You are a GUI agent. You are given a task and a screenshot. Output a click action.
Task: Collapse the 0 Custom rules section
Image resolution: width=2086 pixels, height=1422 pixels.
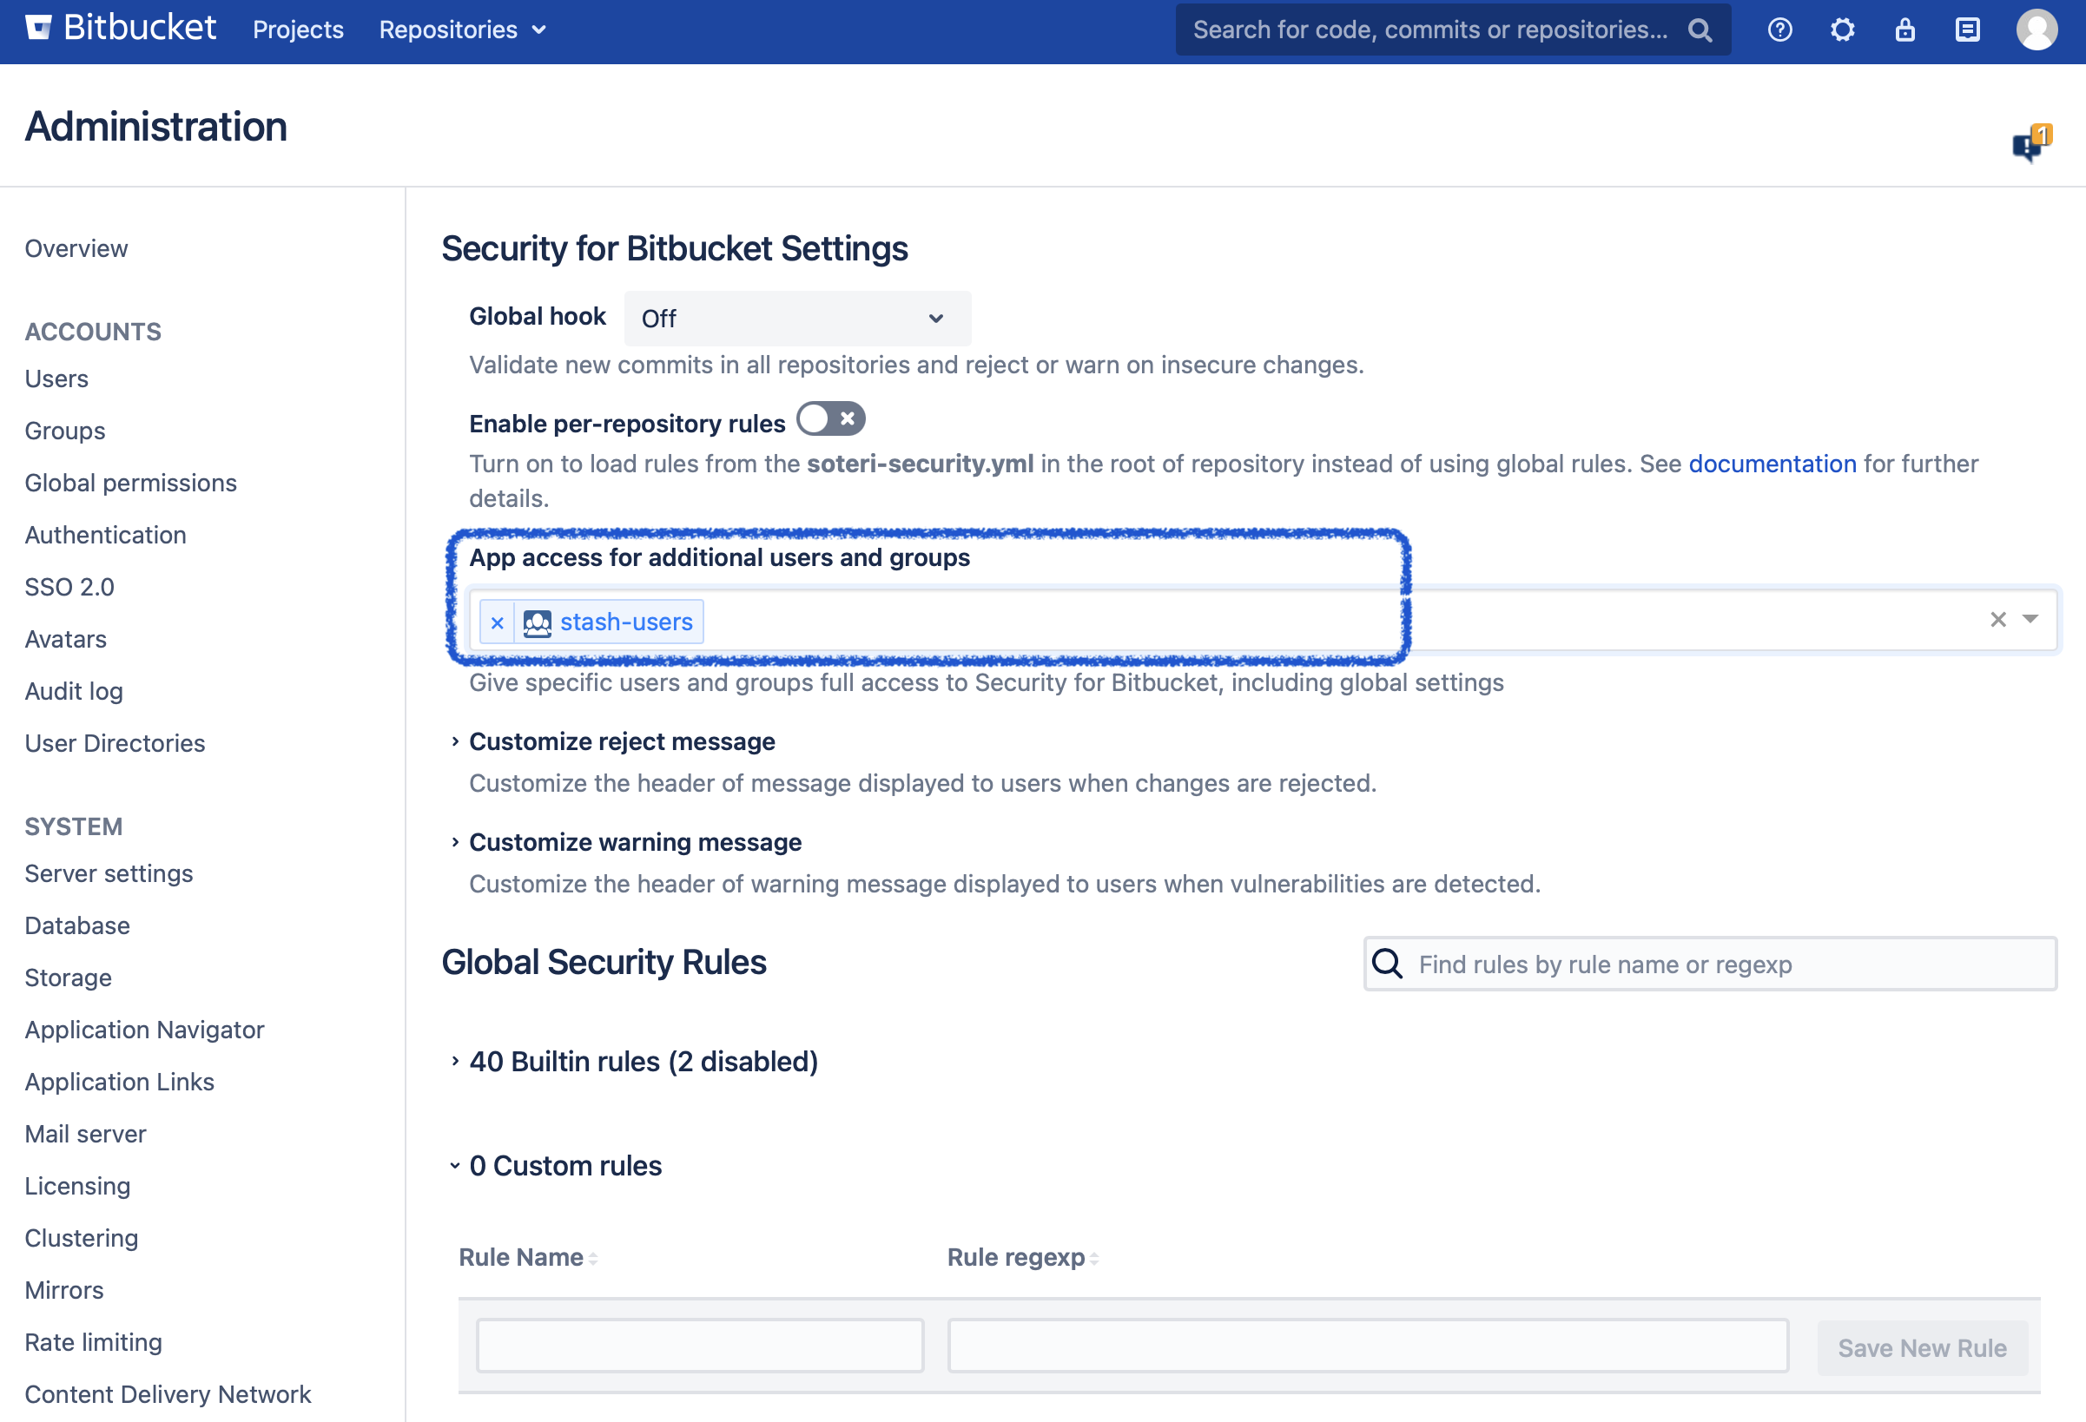[x=564, y=1165]
